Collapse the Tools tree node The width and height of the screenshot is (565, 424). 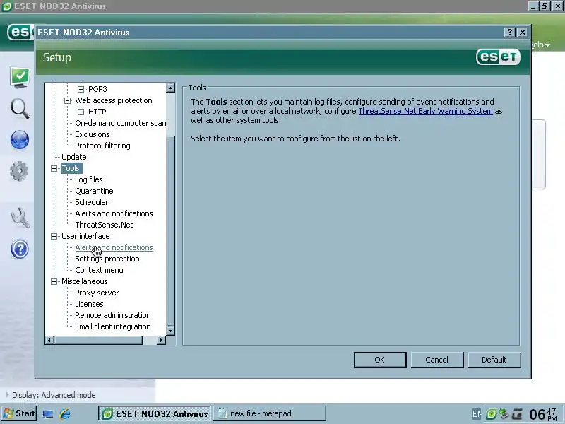(x=54, y=168)
